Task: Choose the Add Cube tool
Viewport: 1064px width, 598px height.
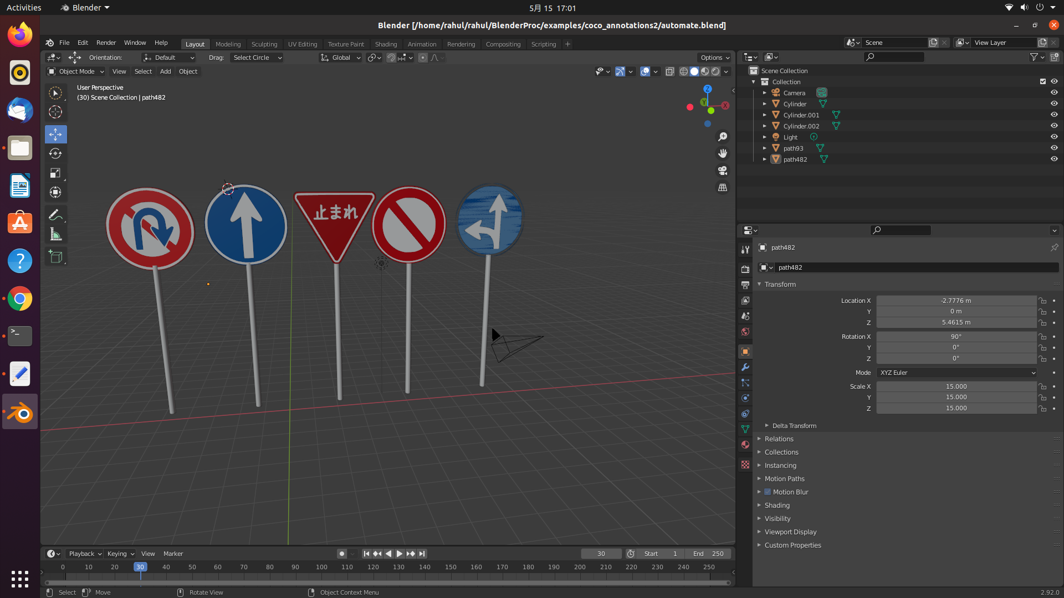Action: pyautogui.click(x=55, y=256)
